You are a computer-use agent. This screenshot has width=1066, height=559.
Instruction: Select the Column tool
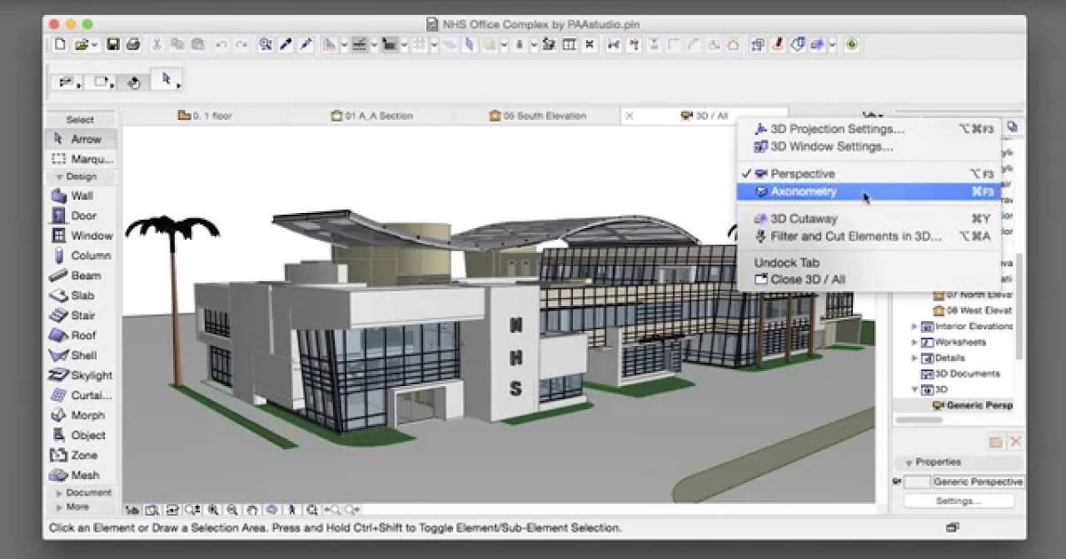pos(81,256)
